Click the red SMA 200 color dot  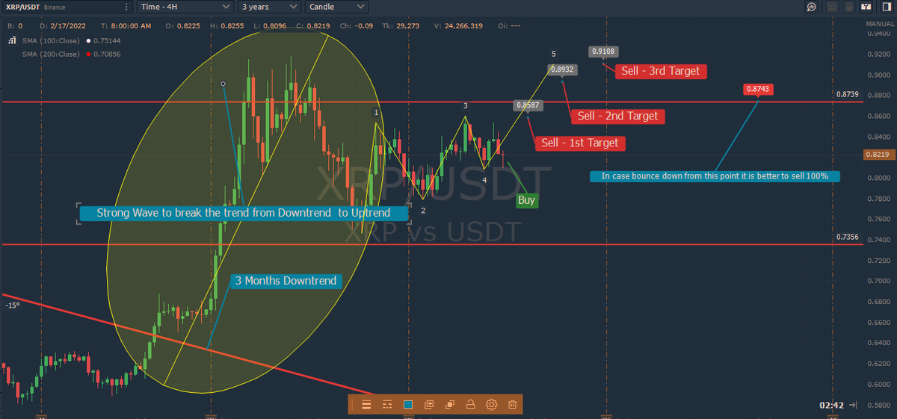click(x=89, y=54)
